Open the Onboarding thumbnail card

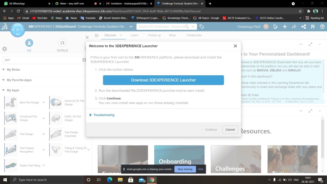[180, 159]
